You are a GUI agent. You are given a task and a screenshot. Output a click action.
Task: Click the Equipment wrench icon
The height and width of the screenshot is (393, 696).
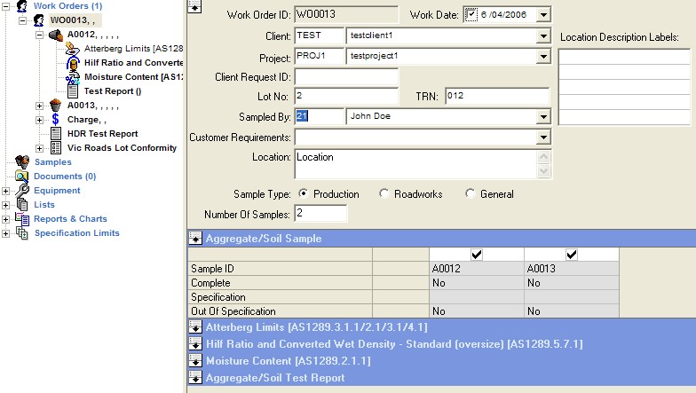[x=22, y=190]
